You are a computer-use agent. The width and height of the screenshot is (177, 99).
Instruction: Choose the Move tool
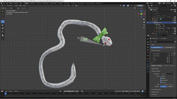pos(3,18)
